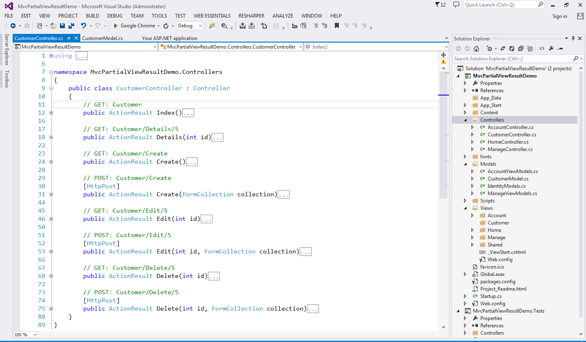Expand the Index() method outline

(x=51, y=113)
